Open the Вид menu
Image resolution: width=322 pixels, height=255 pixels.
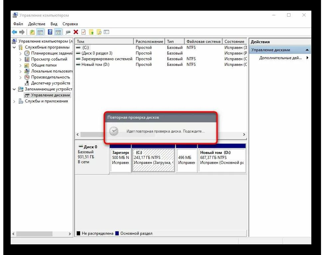pyautogui.click(x=54, y=24)
